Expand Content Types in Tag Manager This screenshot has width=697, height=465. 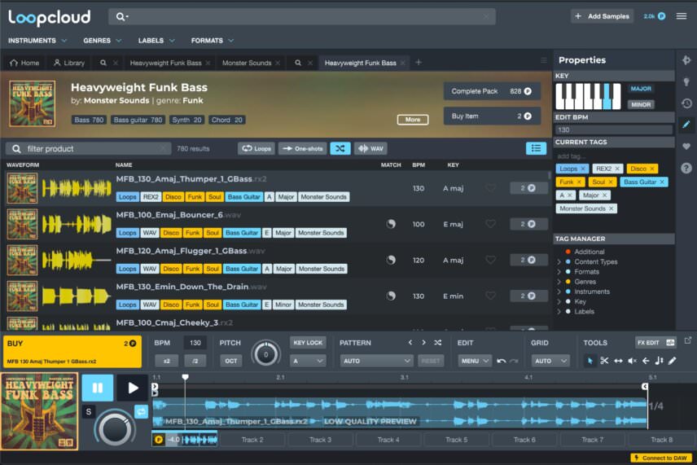click(559, 262)
